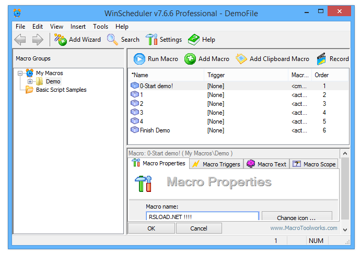Screen dimensions: 361x255
Task: Sort by the Name column header
Action: [x=166, y=75]
